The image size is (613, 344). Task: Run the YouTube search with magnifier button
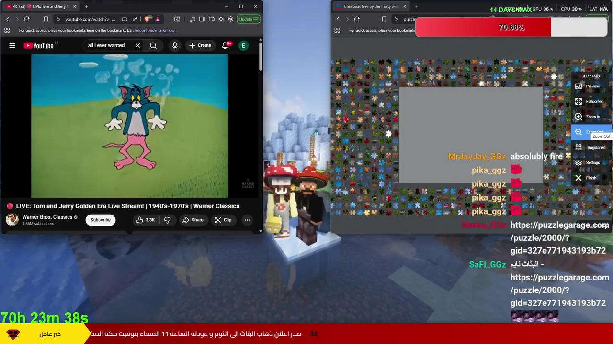[153, 45]
